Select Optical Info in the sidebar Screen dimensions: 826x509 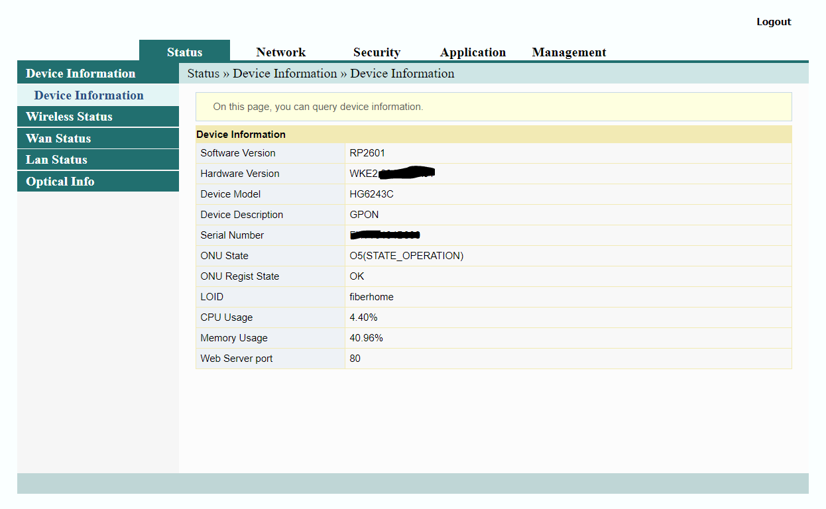pos(60,181)
